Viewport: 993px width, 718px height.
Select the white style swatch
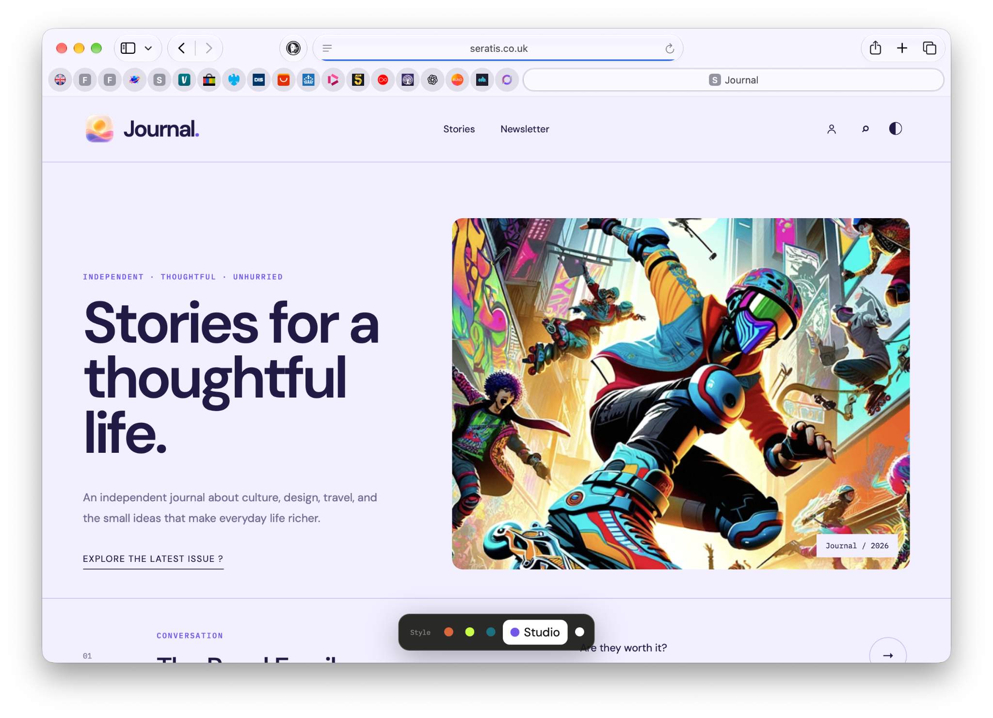coord(579,632)
